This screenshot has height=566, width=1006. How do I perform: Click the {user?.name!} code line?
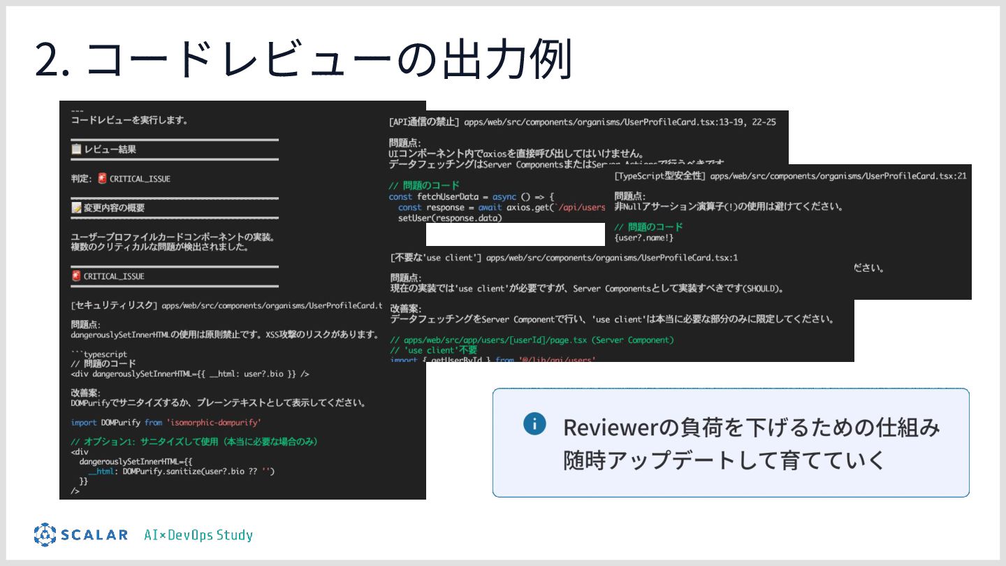pos(643,238)
